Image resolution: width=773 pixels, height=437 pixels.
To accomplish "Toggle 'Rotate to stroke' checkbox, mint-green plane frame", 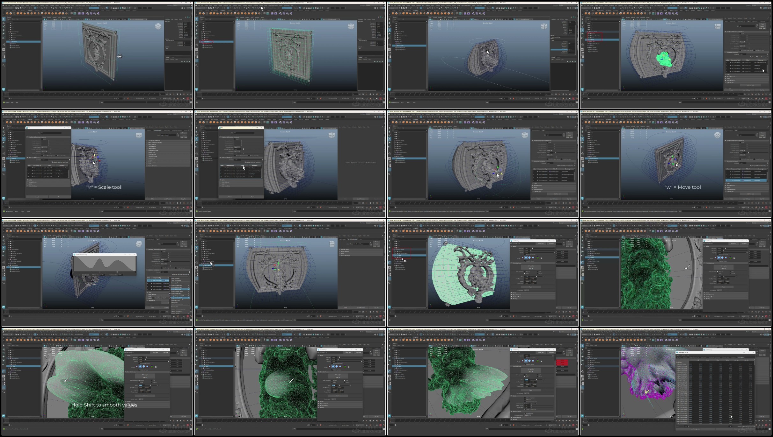I will pos(525,261).
